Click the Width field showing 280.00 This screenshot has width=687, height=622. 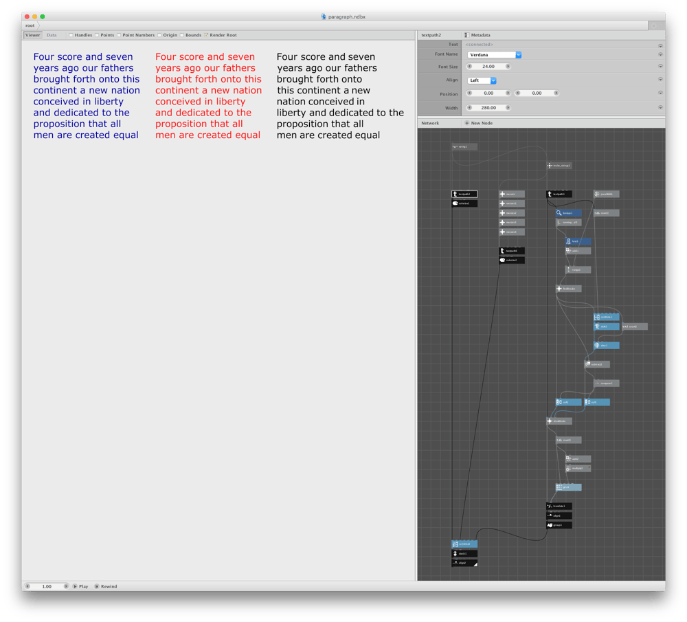click(488, 107)
